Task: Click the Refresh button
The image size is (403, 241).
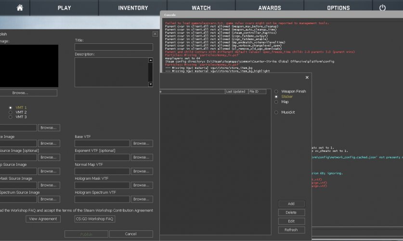Action: pyautogui.click(x=291, y=230)
